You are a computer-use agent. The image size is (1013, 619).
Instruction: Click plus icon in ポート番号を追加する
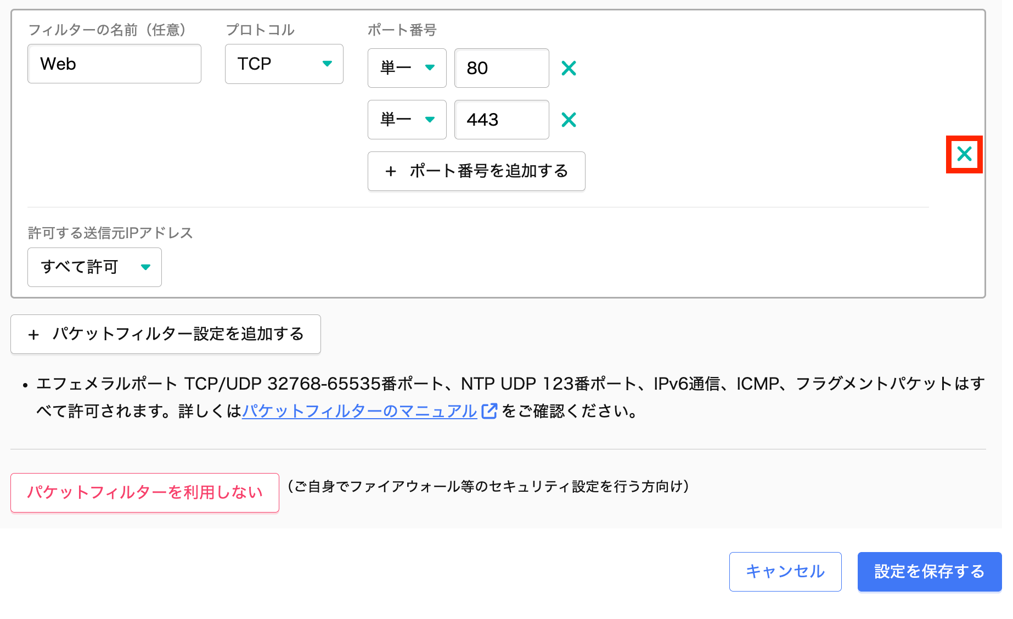pos(390,172)
